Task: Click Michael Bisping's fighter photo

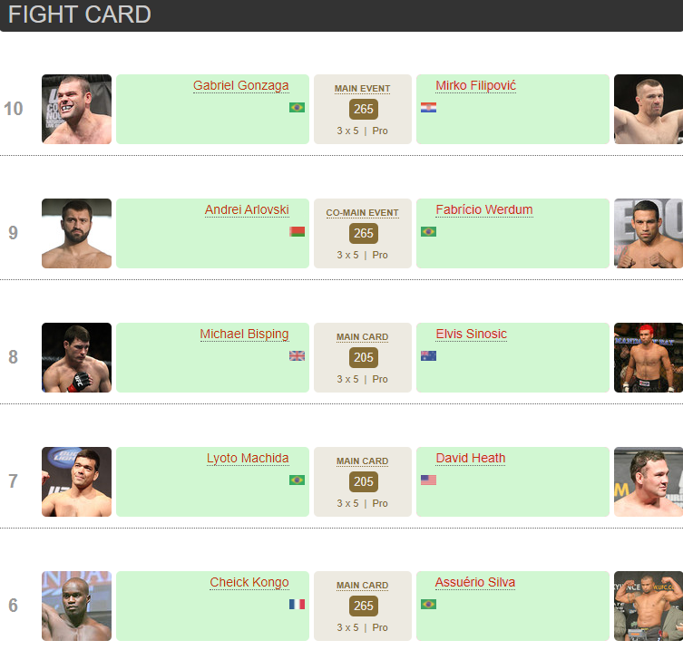Action: (x=76, y=357)
